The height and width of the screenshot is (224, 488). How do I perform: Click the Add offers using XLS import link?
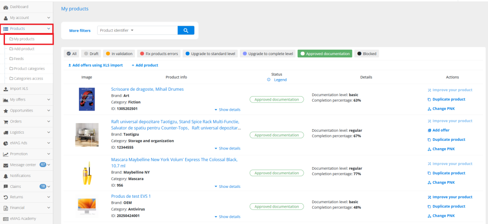95,65
